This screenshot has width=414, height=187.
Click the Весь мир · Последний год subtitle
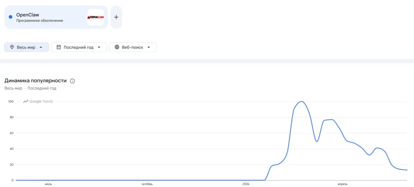pos(30,88)
